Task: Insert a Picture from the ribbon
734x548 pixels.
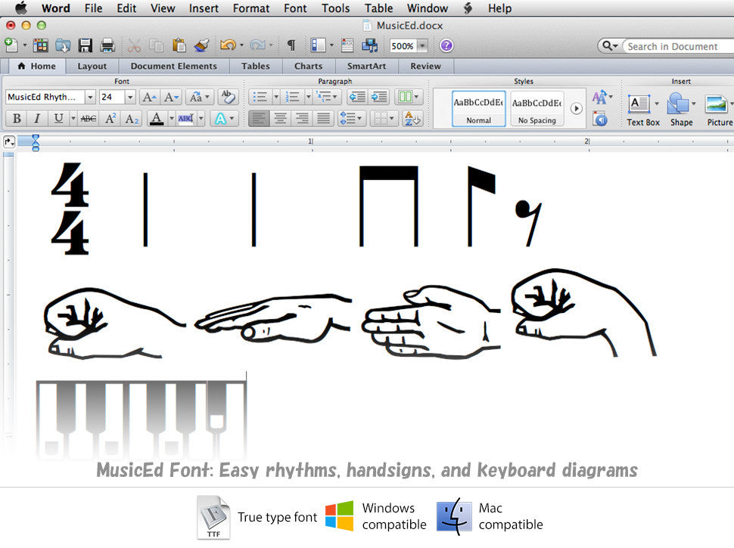Action: (x=717, y=106)
